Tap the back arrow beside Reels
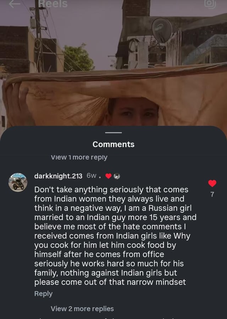The height and width of the screenshot is (319, 227). point(15,4)
